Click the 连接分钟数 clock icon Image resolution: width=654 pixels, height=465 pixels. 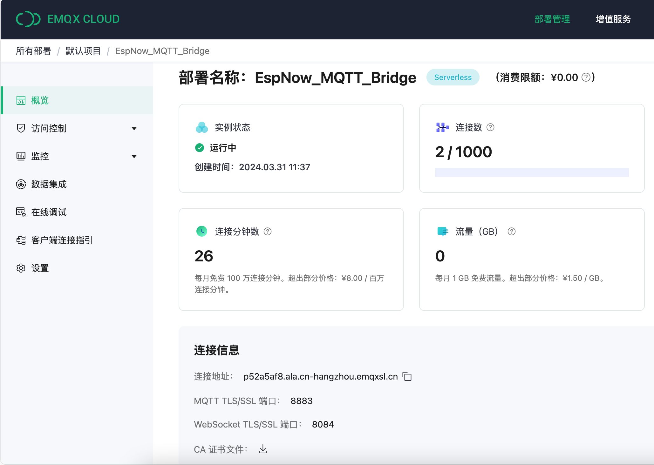point(202,231)
